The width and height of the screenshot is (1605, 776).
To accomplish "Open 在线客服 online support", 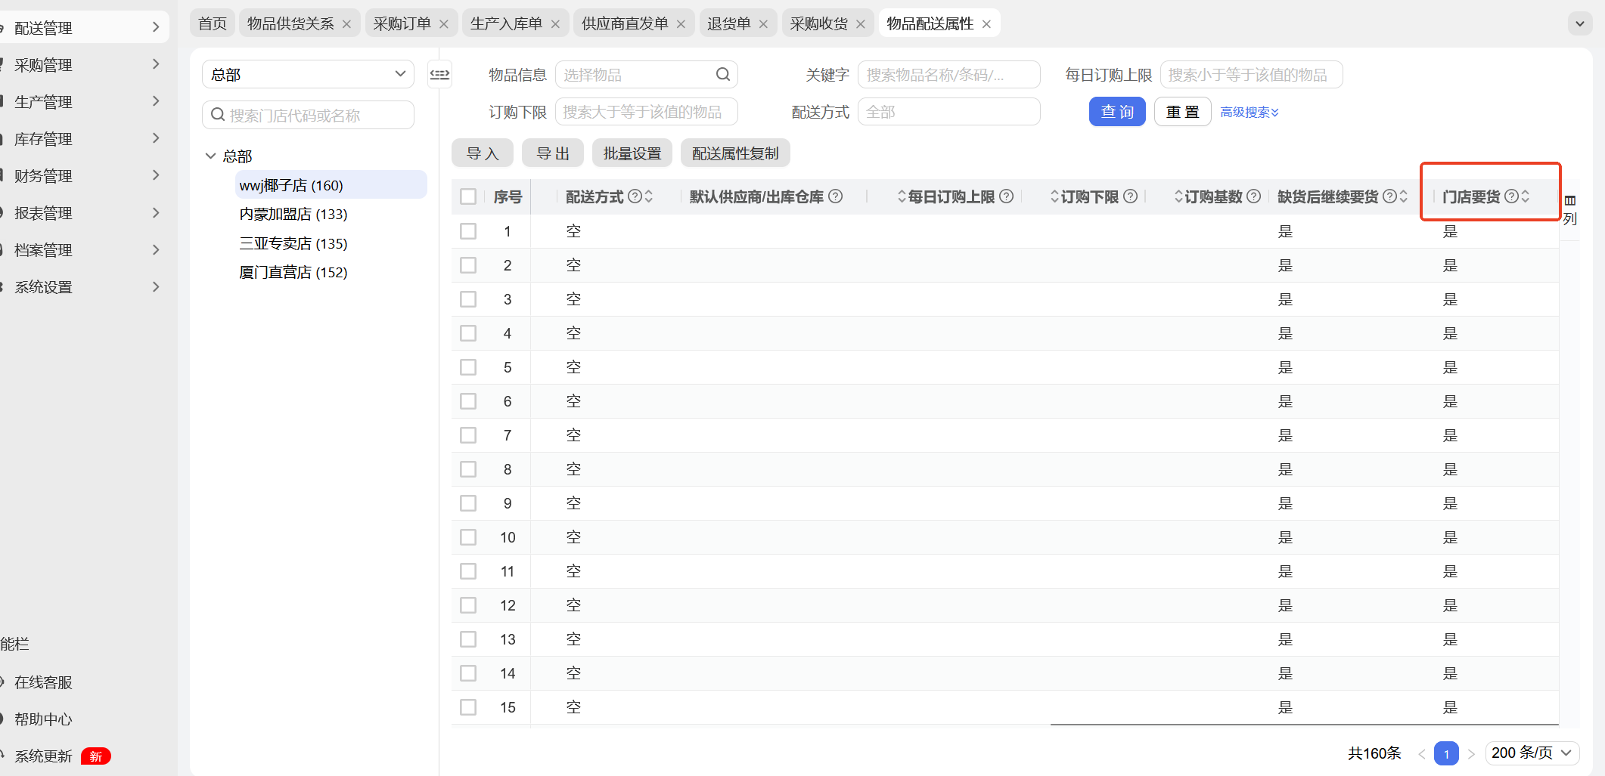I will click(x=43, y=682).
